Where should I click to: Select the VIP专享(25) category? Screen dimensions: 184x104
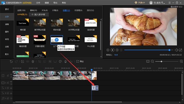click(x=22, y=14)
